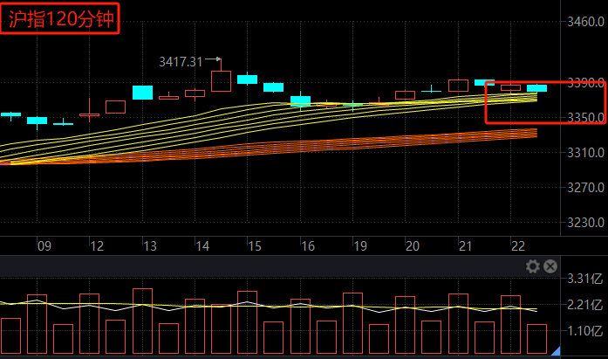Screen dimensions: 608x359
Task: Click the 2.21亿 volume axis label
Action: 584,305
